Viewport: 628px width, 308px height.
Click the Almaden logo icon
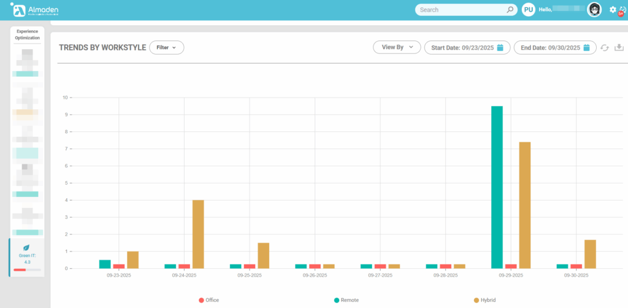19,10
